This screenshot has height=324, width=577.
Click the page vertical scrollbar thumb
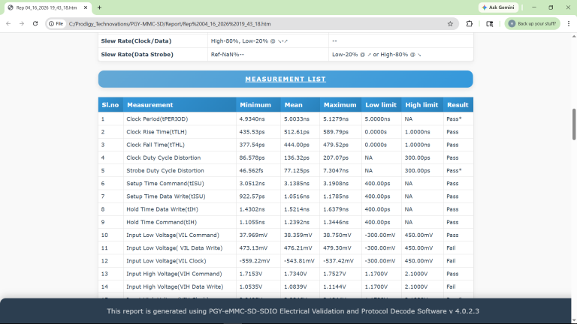(574, 124)
